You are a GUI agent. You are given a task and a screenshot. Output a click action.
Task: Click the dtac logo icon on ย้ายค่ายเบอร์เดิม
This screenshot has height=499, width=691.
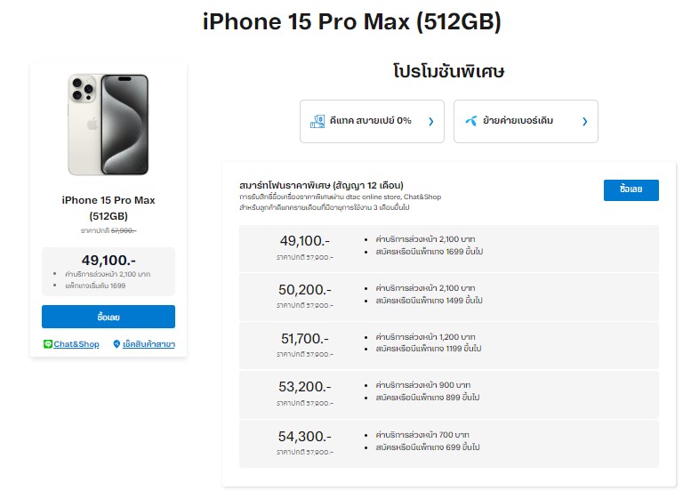(469, 121)
